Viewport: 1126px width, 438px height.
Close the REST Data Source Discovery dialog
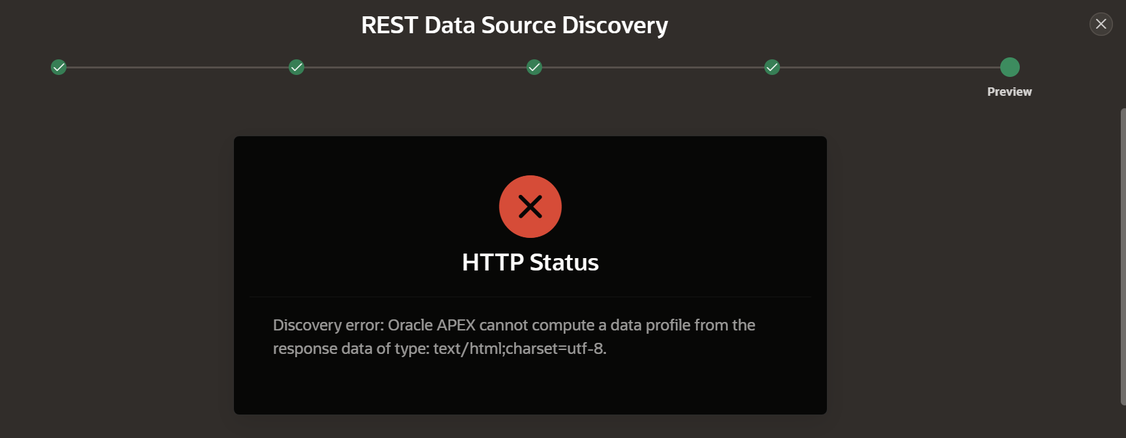(x=1101, y=24)
